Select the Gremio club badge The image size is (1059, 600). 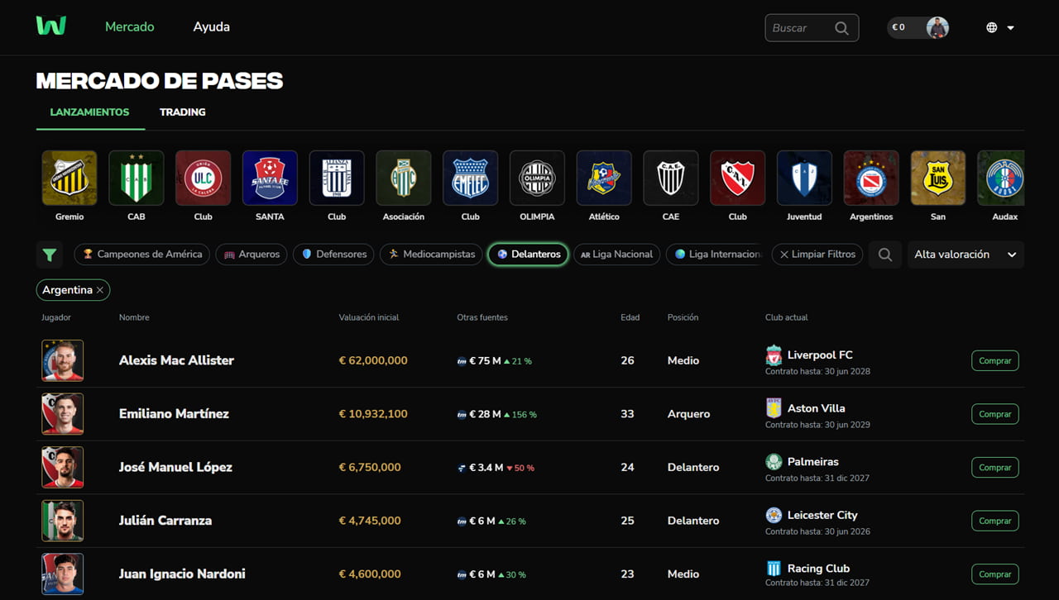[69, 178]
